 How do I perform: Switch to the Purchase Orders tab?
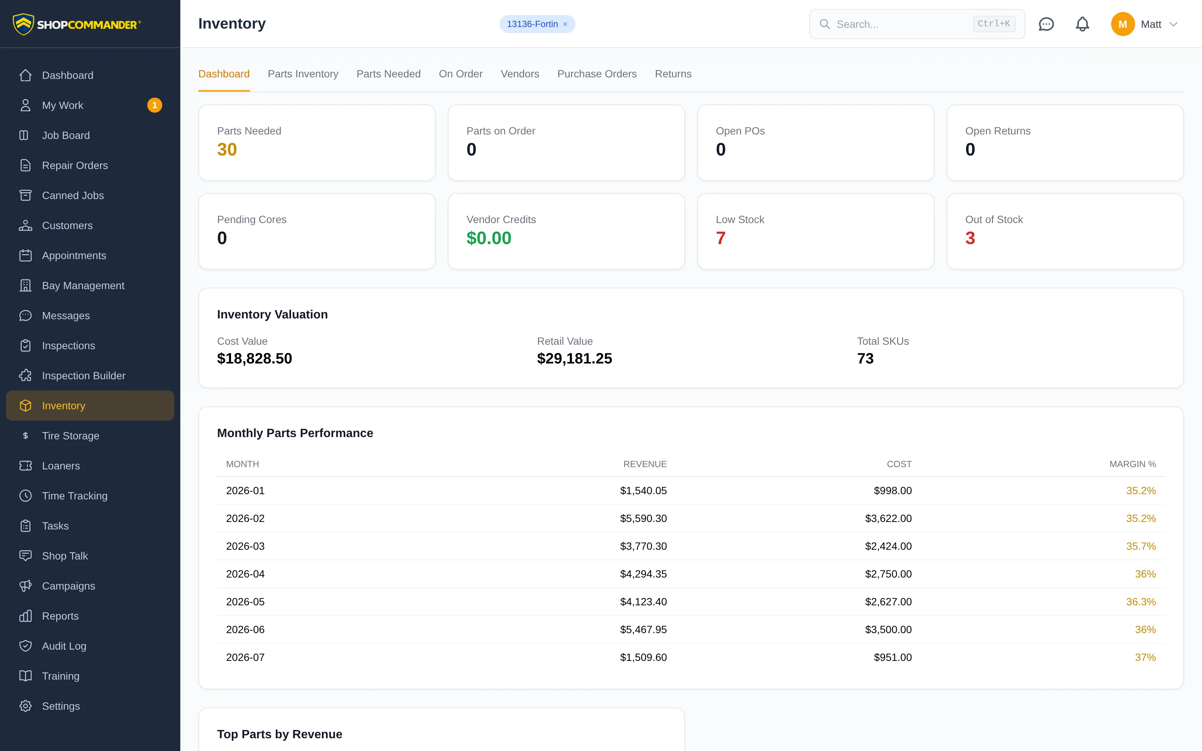[596, 74]
